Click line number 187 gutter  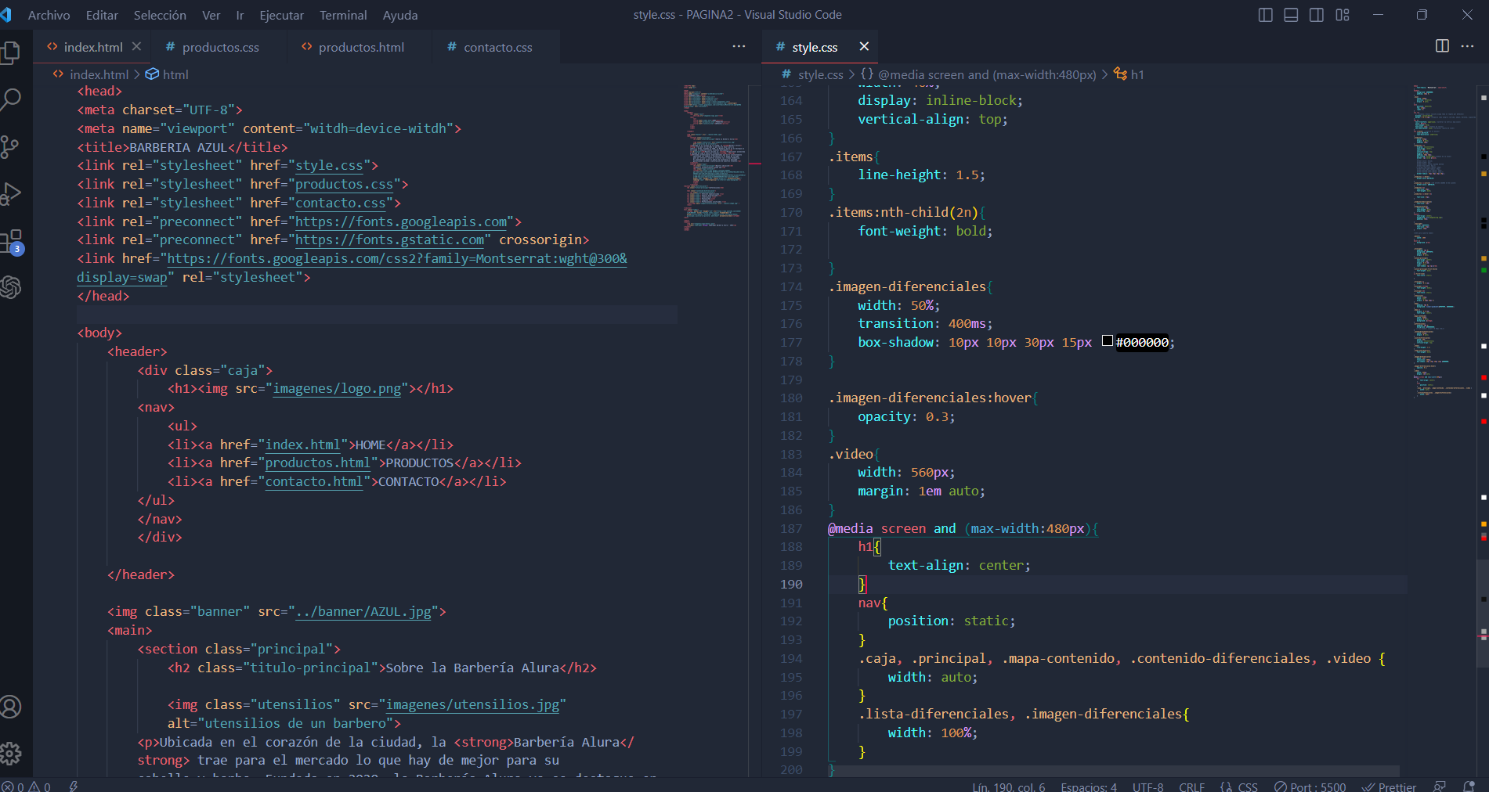tap(791, 528)
